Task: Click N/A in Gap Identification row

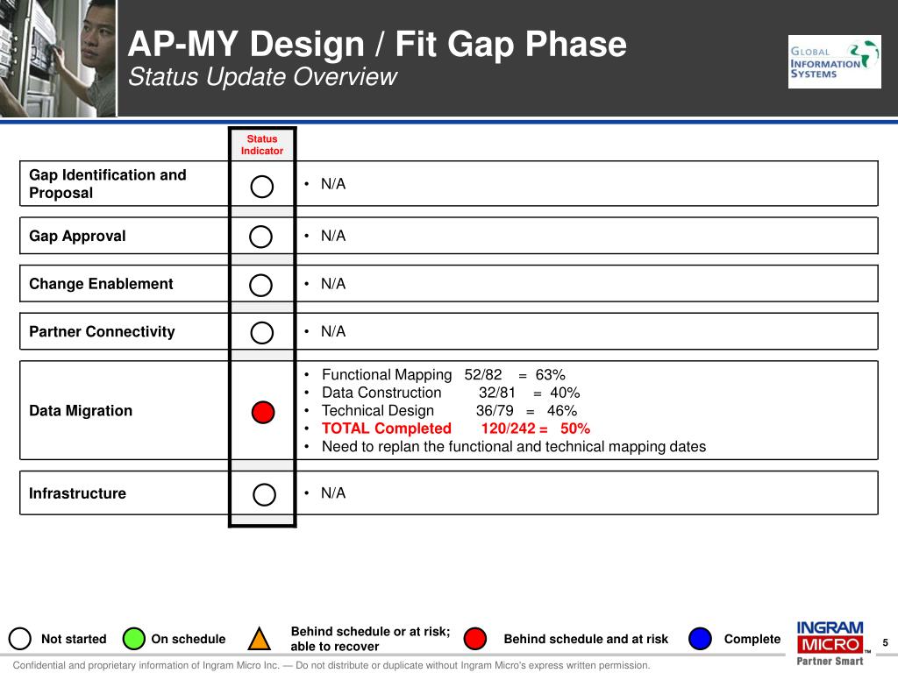Action: [x=332, y=184]
